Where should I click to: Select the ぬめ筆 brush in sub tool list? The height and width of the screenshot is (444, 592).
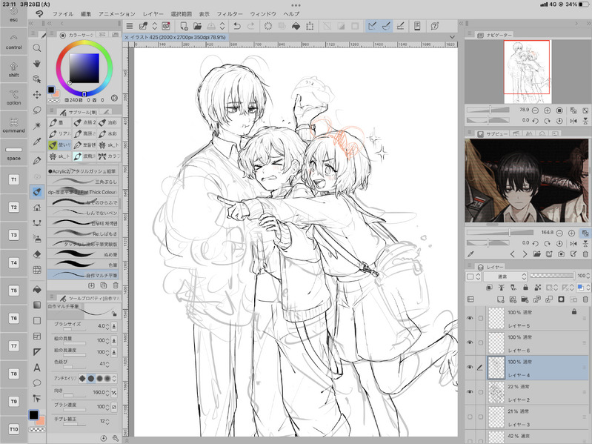pyautogui.click(x=83, y=254)
